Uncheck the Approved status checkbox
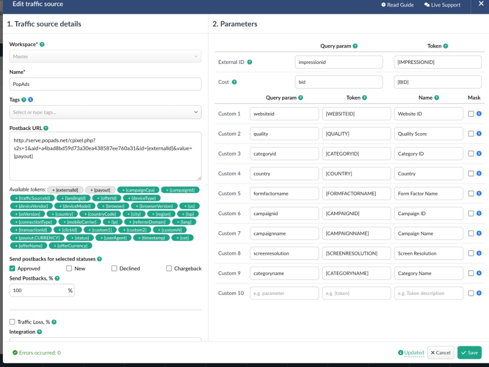 [x=12, y=269]
